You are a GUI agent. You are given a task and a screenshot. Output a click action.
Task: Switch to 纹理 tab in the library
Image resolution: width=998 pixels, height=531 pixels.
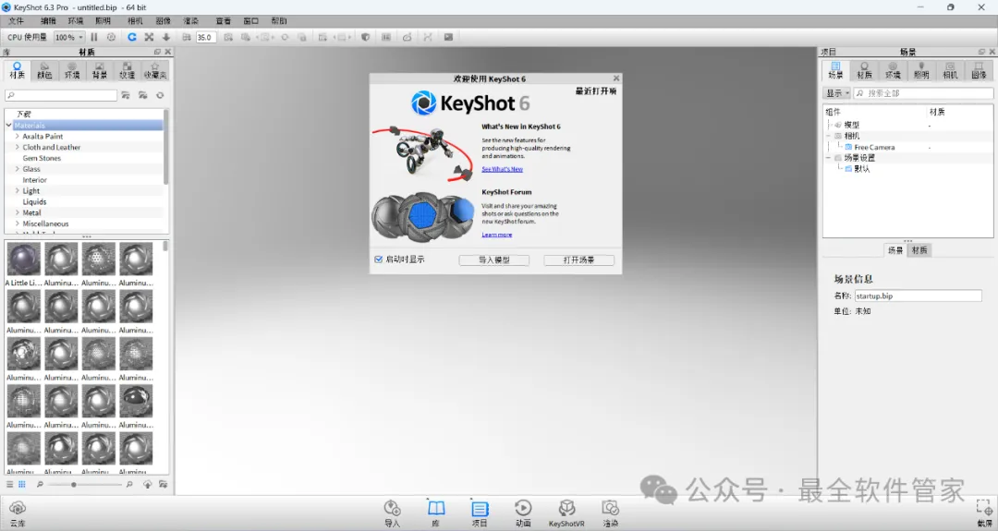pyautogui.click(x=128, y=70)
